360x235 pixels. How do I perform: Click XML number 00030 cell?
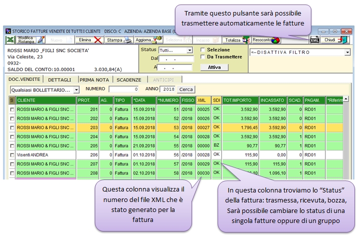coord(204,173)
